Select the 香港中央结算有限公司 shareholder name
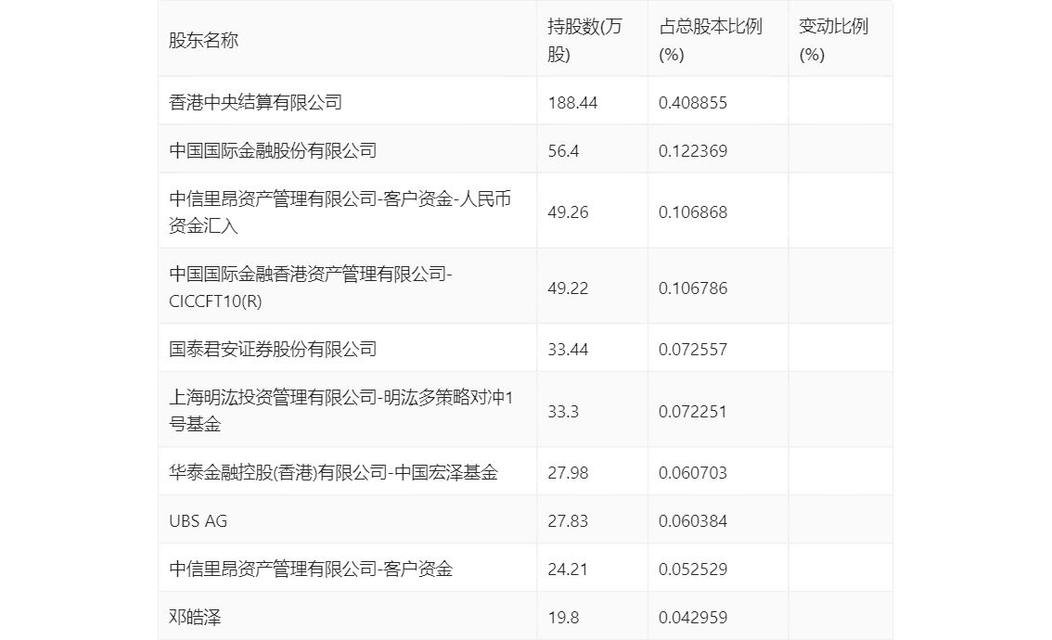1052x640 pixels. pyautogui.click(x=256, y=103)
